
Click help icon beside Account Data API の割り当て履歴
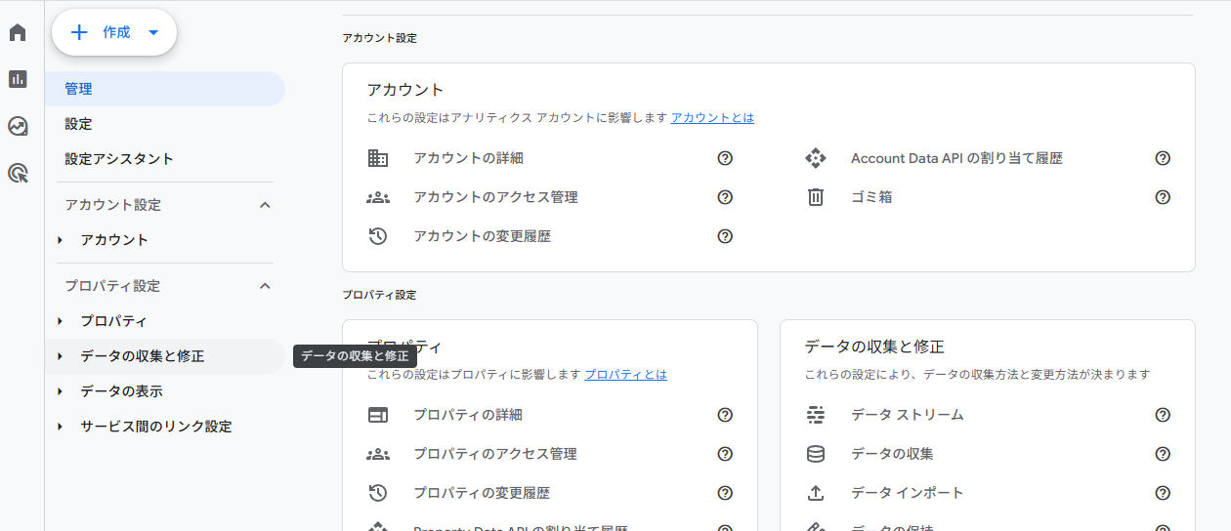coord(1163,158)
